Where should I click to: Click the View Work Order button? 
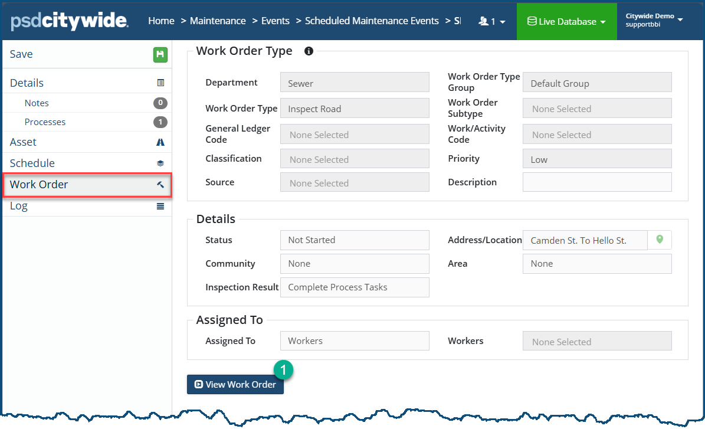pos(235,385)
